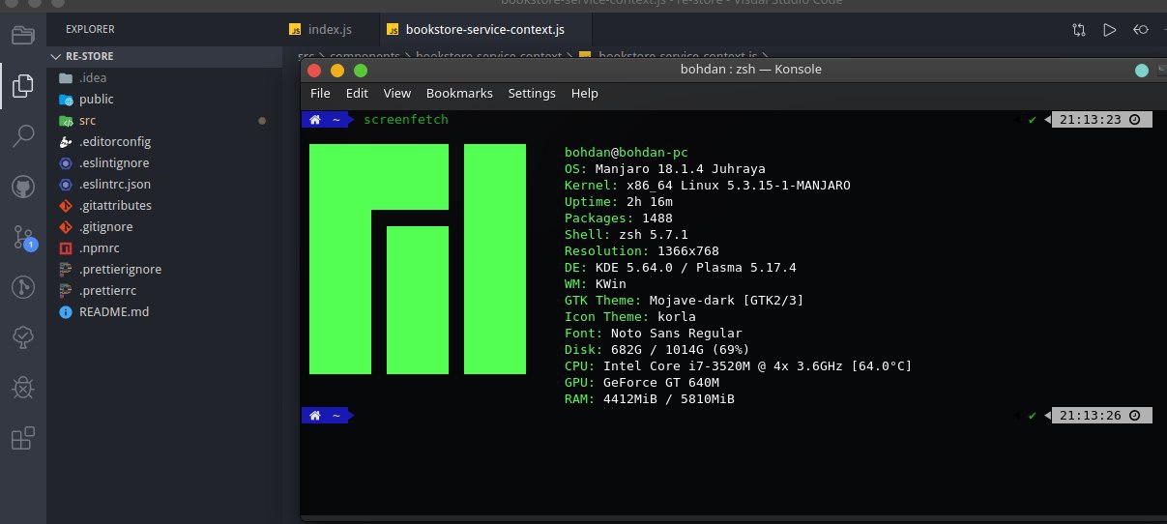Click the RAM 4412MiB / 5810MiB line
Image resolution: width=1167 pixels, height=524 pixels.
(650, 399)
